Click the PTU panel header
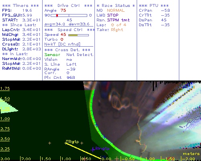The image size is (201, 161). [154, 6]
